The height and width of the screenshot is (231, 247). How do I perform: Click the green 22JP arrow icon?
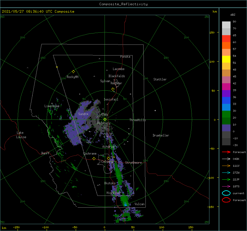coord(226,179)
